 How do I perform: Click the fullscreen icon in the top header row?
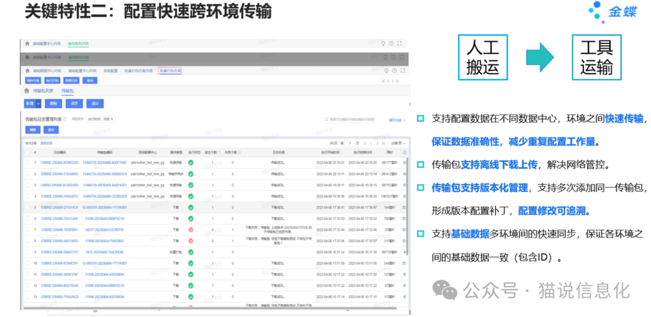point(400,43)
